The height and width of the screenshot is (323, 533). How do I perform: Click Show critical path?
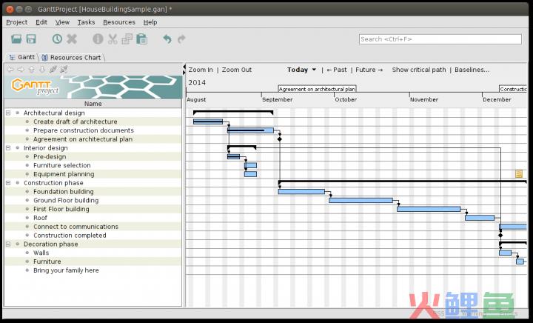(x=419, y=70)
